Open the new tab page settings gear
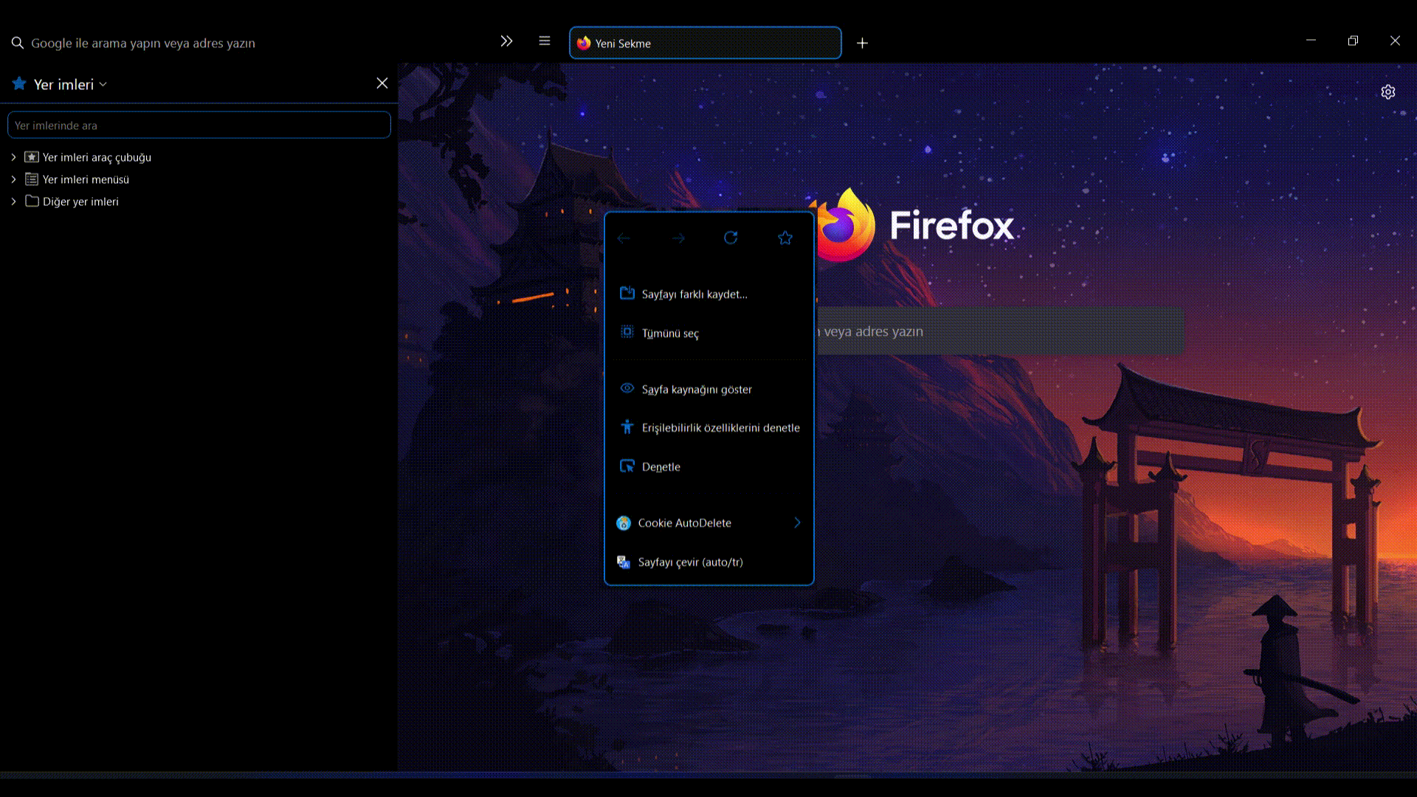The height and width of the screenshot is (797, 1417). click(x=1388, y=92)
